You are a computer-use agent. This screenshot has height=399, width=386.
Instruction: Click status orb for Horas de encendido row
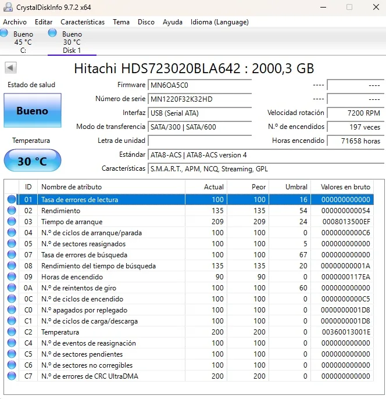point(12,277)
